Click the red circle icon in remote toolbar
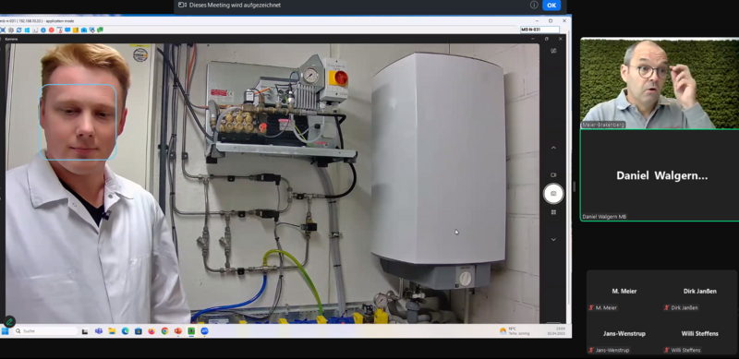Viewport: 739px width, 359px height. pyautogui.click(x=52, y=30)
